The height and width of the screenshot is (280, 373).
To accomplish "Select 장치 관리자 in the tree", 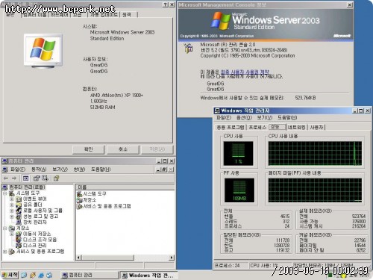I will pos(34,223).
